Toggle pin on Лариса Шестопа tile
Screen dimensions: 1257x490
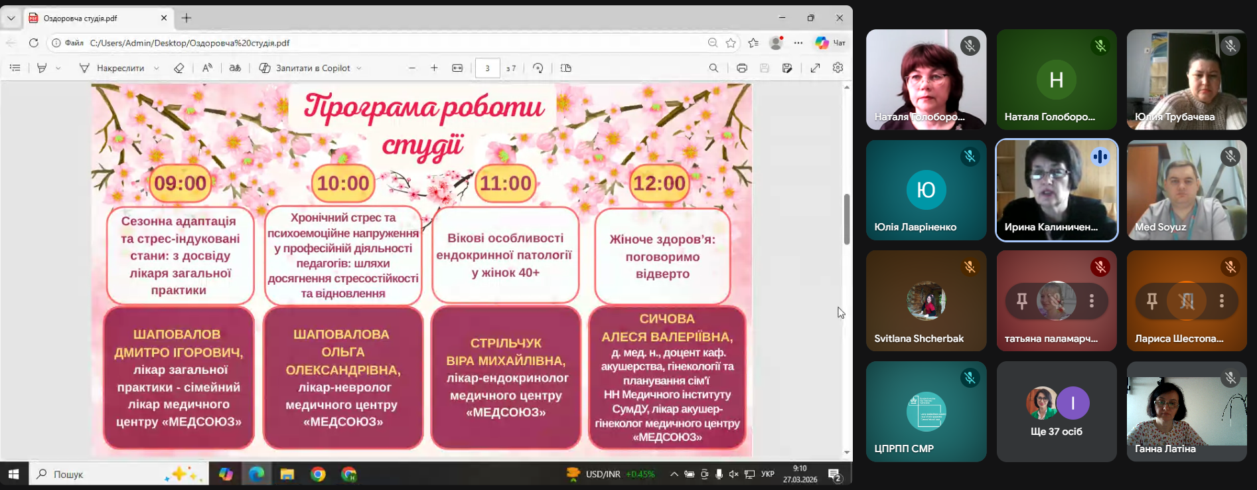pos(1152,301)
